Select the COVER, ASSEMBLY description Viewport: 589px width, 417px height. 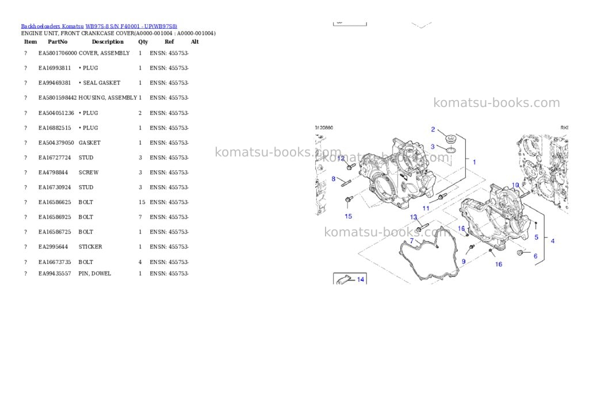pos(104,53)
